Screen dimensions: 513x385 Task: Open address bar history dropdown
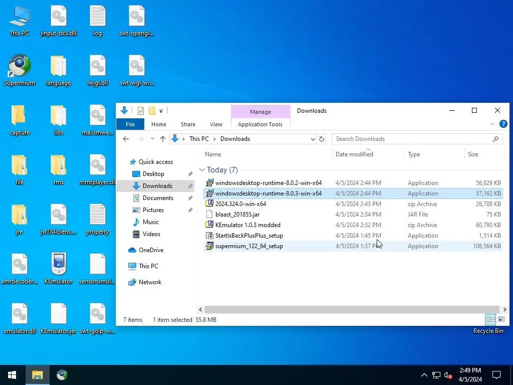(x=313, y=139)
